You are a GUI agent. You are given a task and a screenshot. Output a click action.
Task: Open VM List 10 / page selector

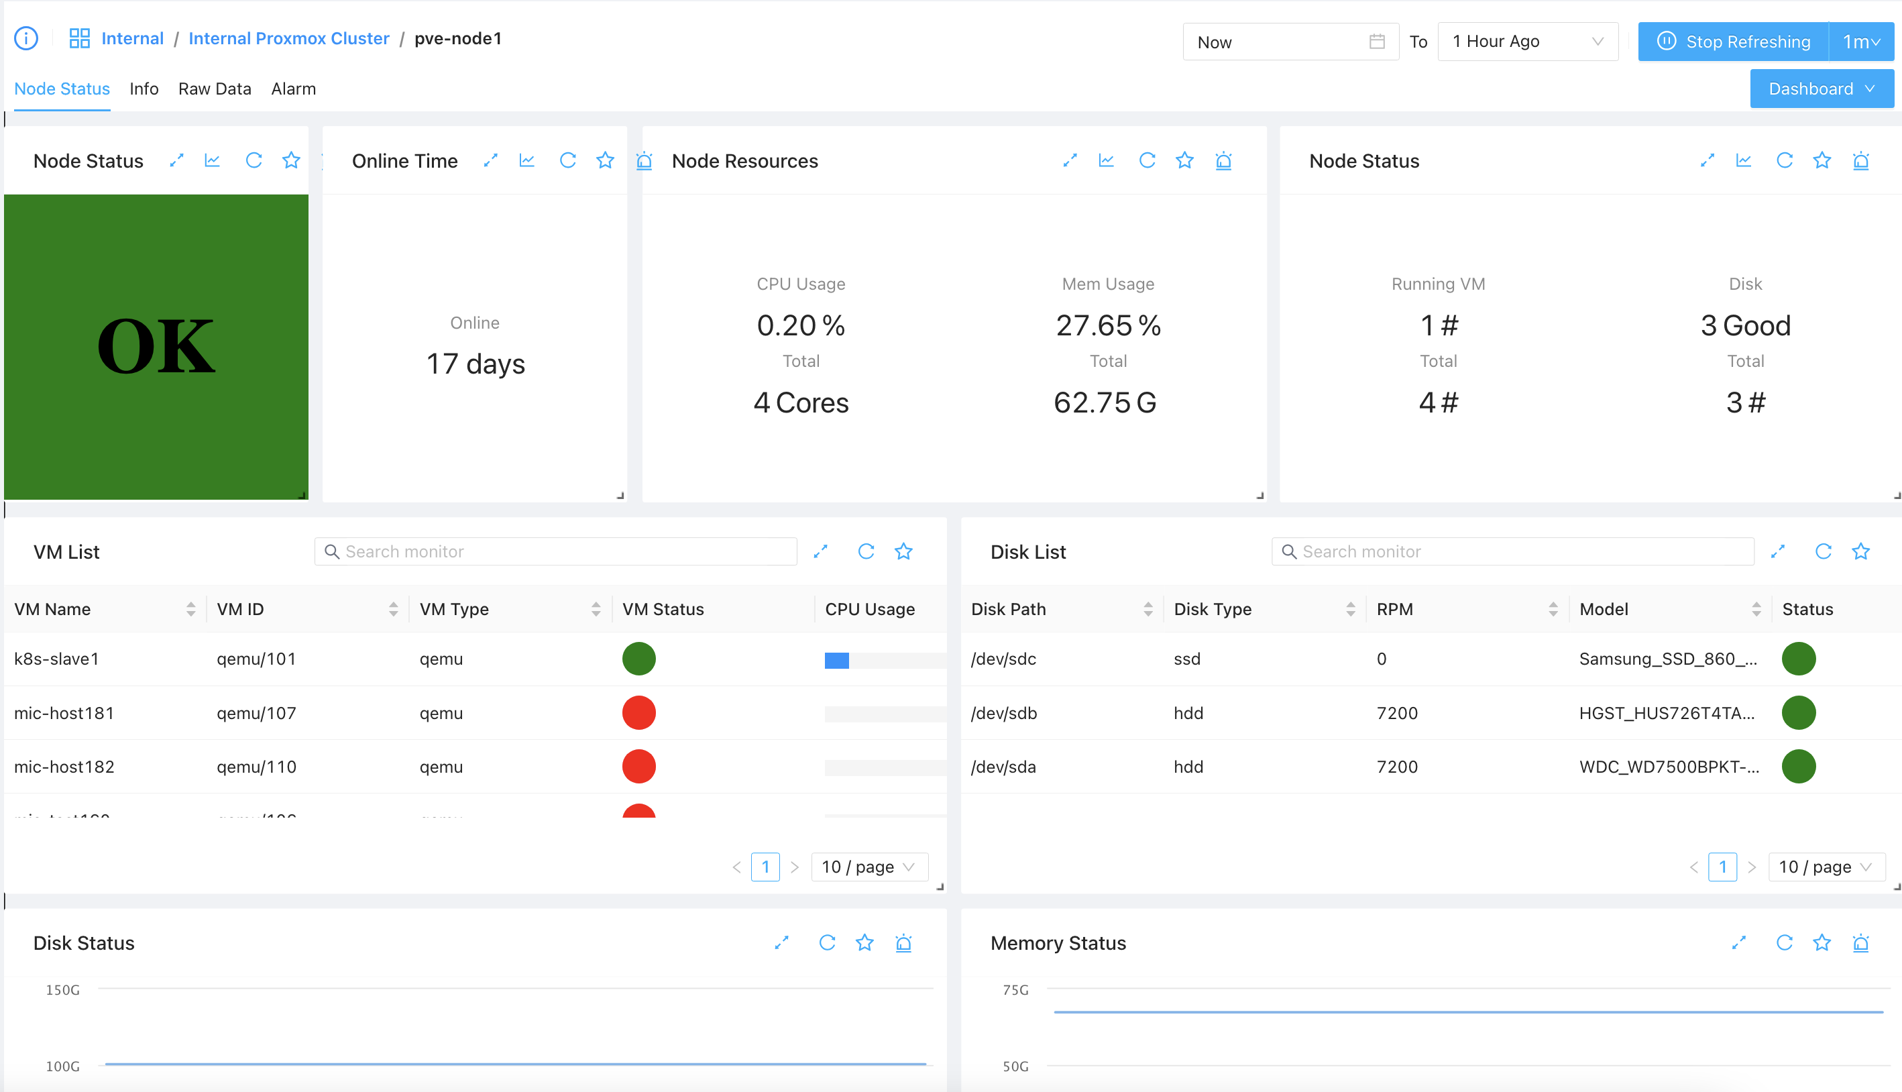pos(869,867)
